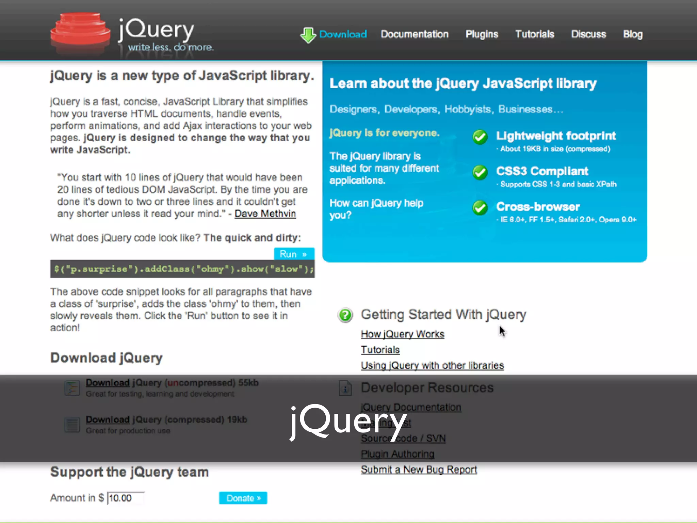Click the p.surprise code snippet box

[182, 269]
